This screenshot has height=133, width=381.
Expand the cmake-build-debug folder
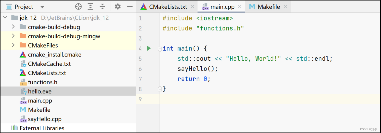(x=13, y=27)
